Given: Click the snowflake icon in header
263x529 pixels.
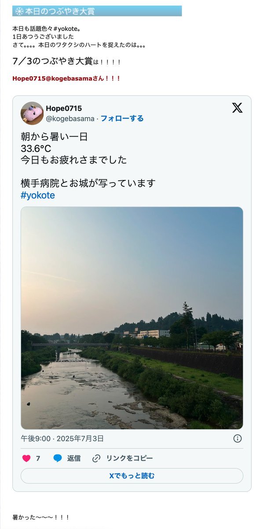Looking at the screenshot, I should [19, 11].
